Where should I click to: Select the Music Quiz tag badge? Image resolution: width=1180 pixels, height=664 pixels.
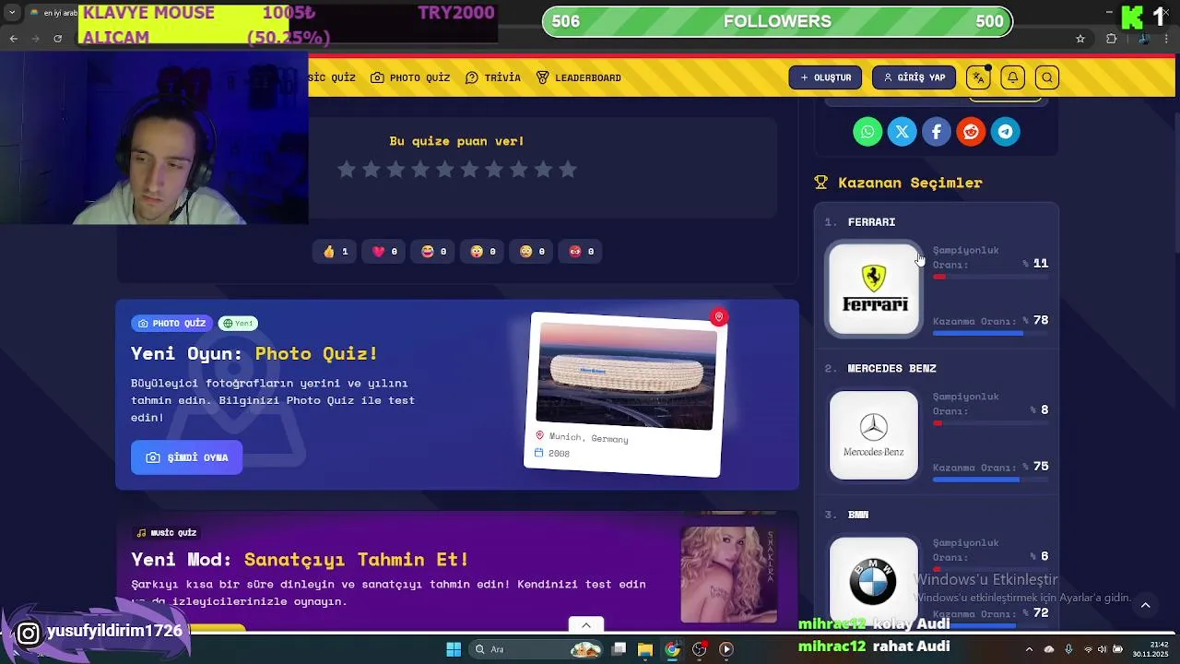(x=167, y=533)
